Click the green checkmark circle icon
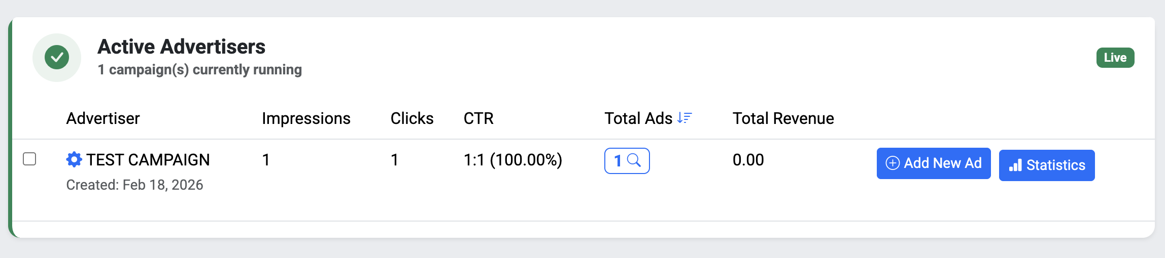This screenshot has width=1165, height=258. click(57, 58)
